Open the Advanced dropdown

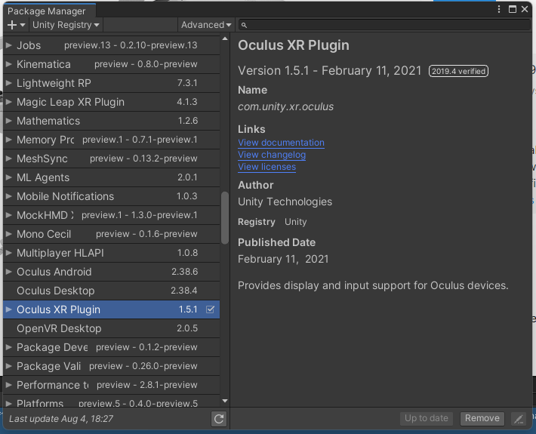tap(206, 25)
